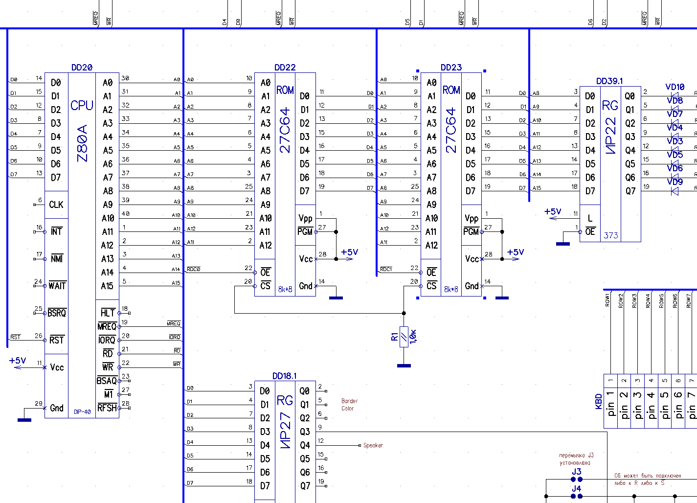
Task: Click the ИР22 part name text
Action: (x=610, y=136)
